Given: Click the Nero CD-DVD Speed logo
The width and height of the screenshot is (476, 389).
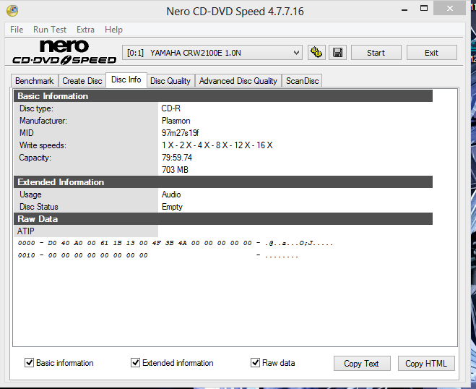Looking at the screenshot, I should [x=64, y=52].
